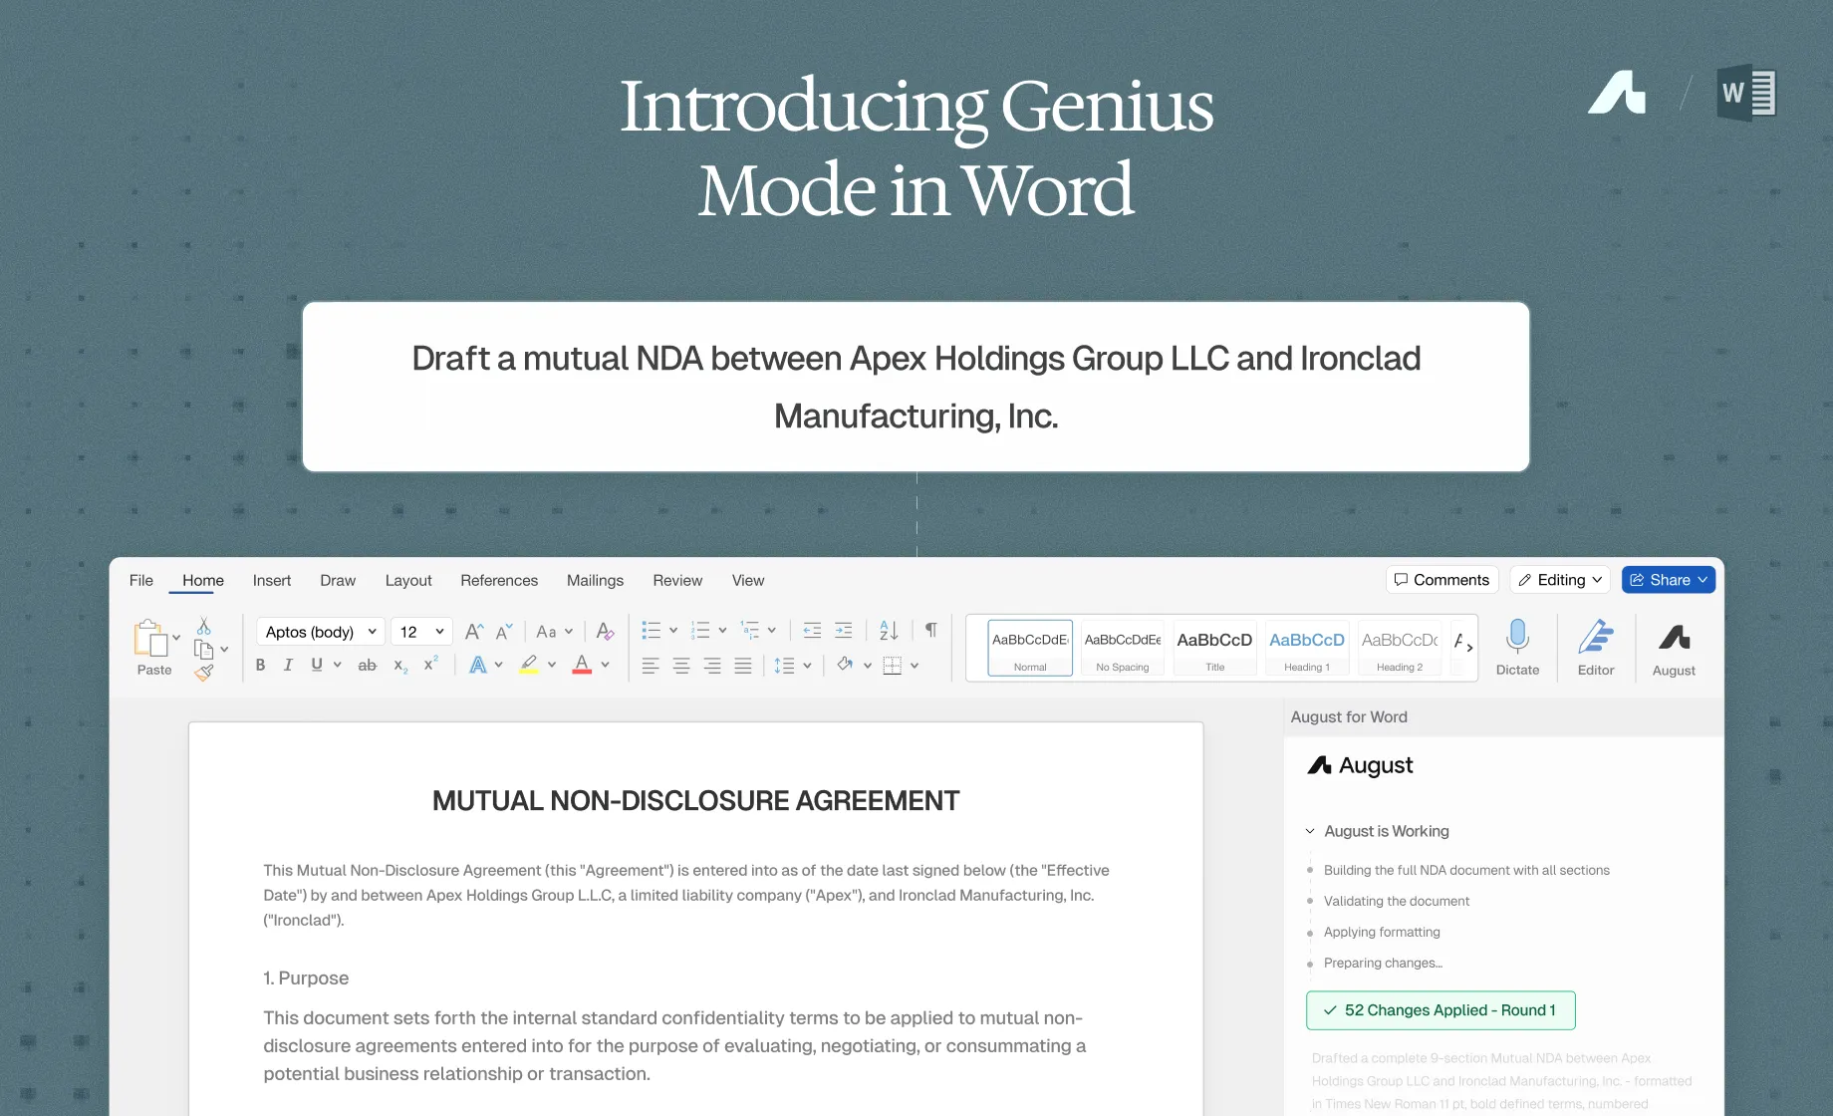The image size is (1833, 1116).
Task: Click Increase Indent icon
Action: tap(843, 631)
